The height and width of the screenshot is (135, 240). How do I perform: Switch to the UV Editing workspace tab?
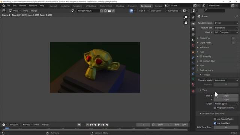pyautogui.click(x=91, y=6)
